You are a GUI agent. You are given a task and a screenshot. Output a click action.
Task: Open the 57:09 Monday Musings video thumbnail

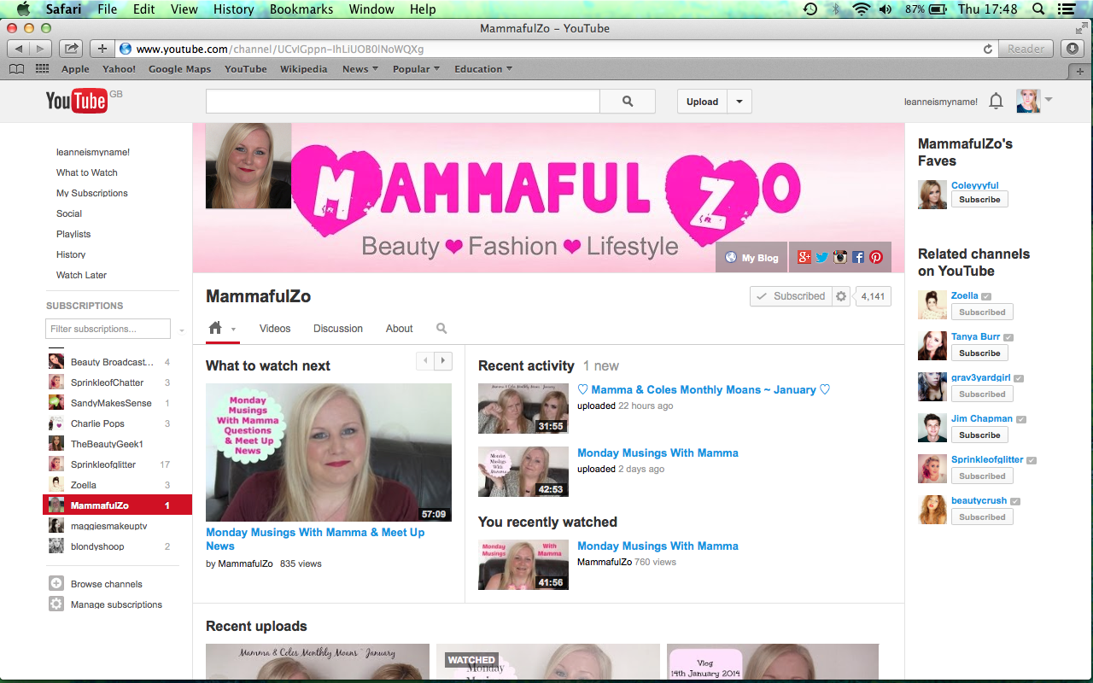329,452
